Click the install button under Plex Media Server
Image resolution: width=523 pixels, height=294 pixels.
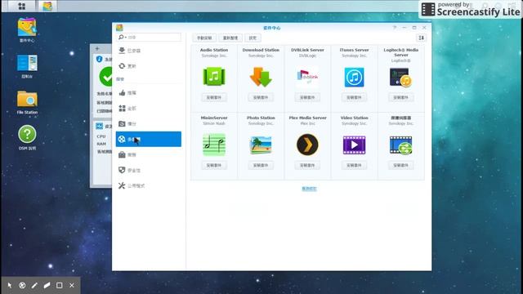pos(307,165)
